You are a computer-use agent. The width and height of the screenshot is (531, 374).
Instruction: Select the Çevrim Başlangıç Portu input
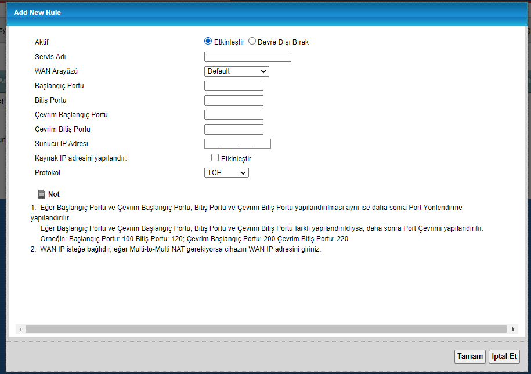point(234,115)
